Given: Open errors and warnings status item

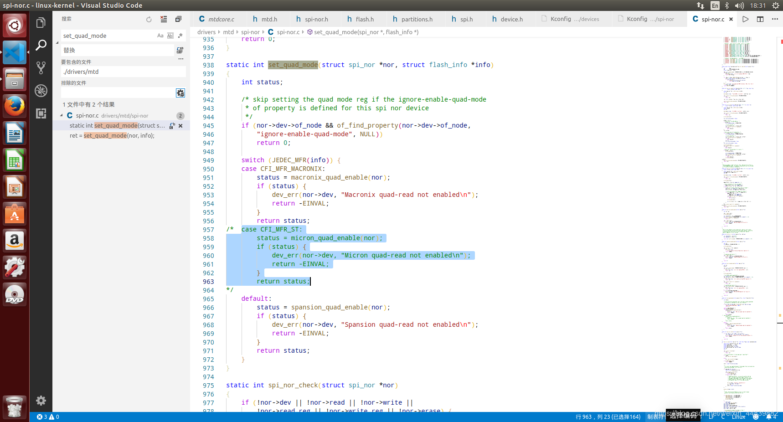Looking at the screenshot, I should click(48, 417).
